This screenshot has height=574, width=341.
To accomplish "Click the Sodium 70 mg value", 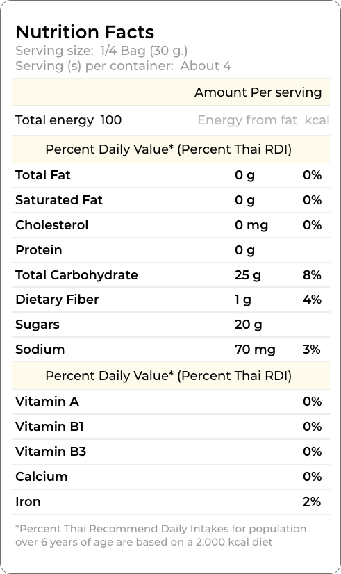I will click(x=255, y=350).
